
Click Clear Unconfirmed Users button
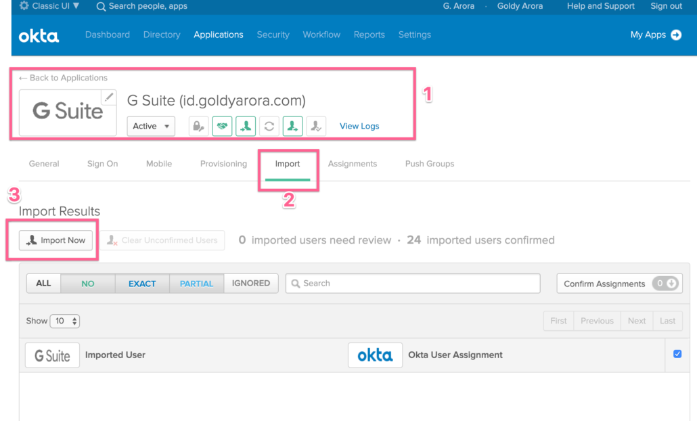coord(162,240)
